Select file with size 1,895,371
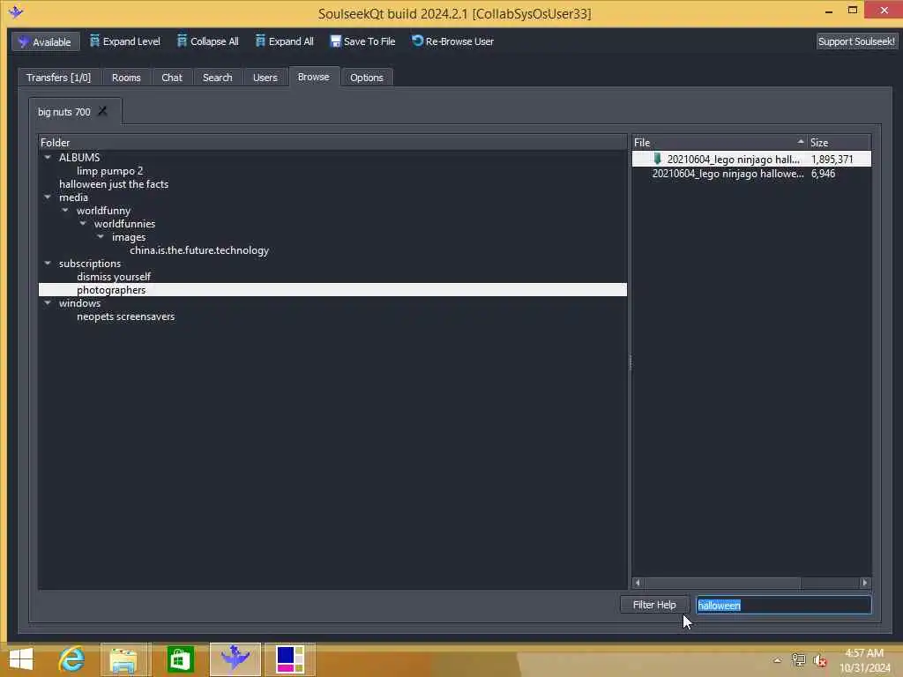Image resolution: width=903 pixels, height=677 pixels. point(751,159)
